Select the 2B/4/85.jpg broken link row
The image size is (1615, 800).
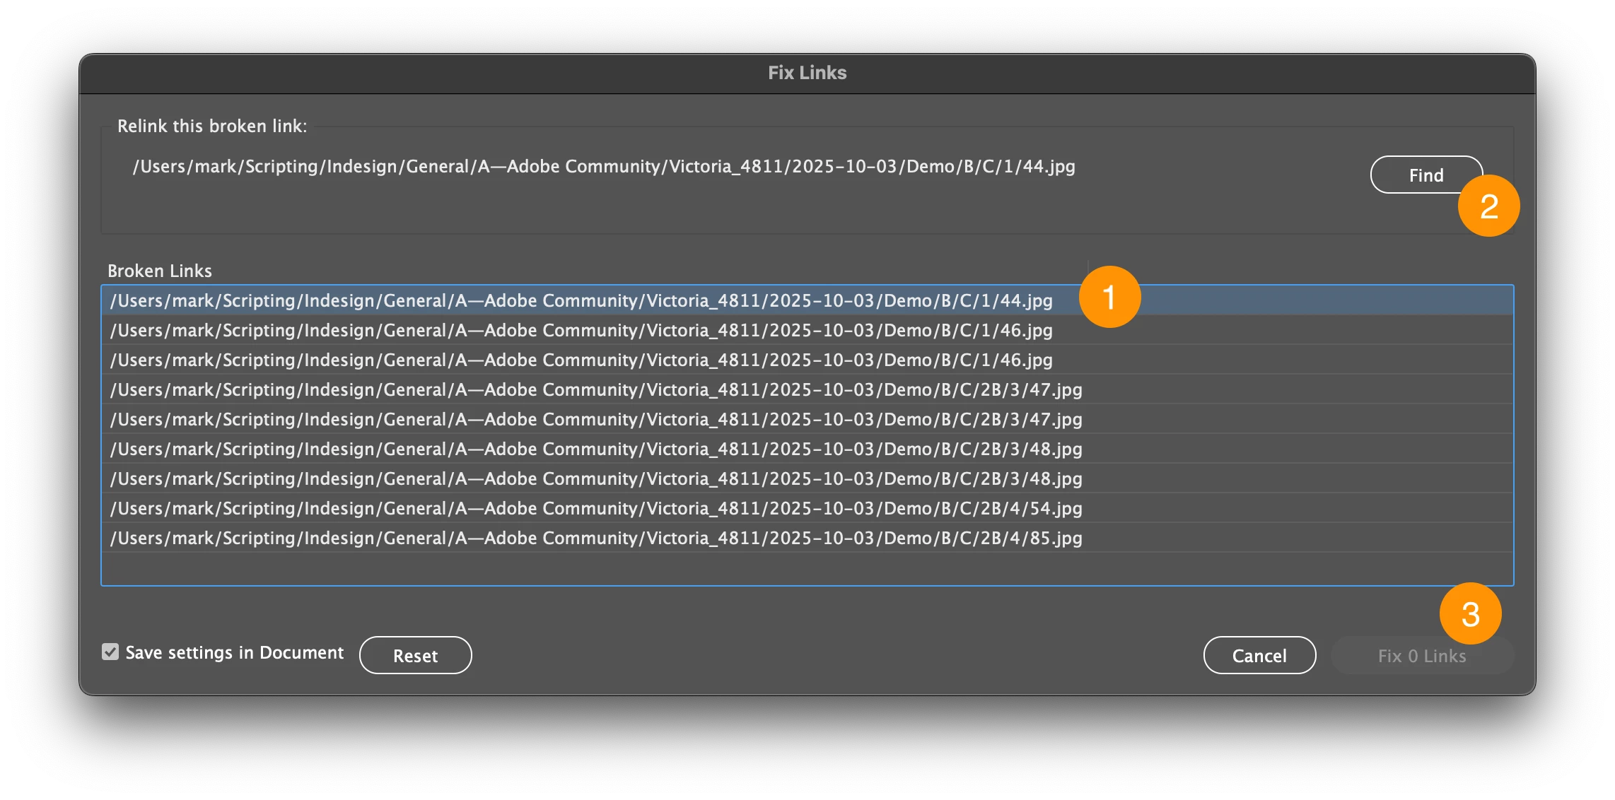594,538
